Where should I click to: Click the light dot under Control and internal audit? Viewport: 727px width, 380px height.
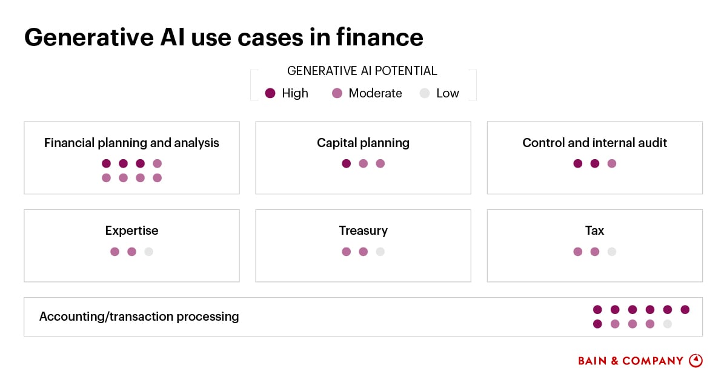(x=612, y=163)
